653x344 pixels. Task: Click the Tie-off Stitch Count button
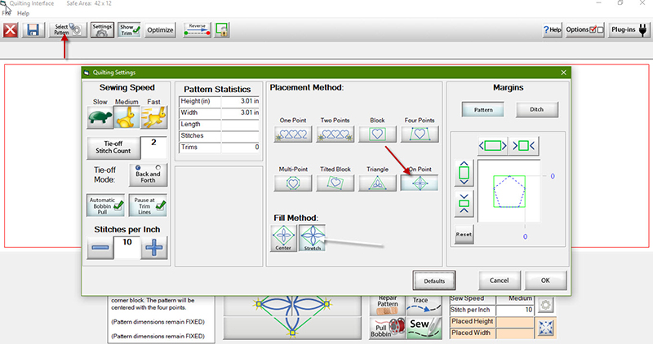point(113,148)
